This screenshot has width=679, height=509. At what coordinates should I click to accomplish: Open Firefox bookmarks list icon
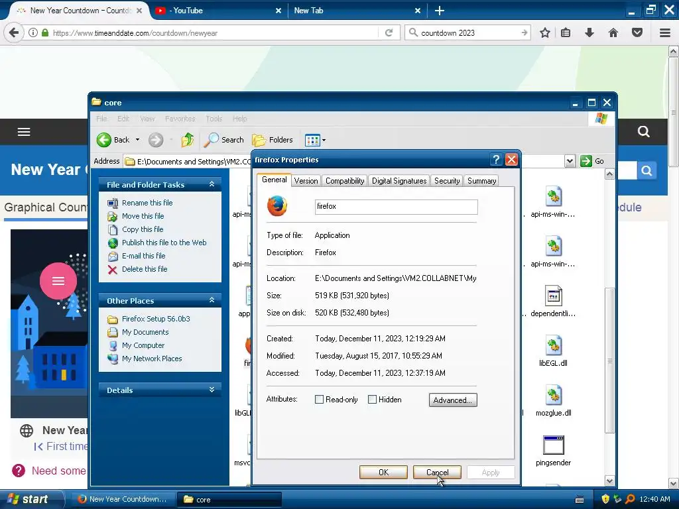click(566, 33)
